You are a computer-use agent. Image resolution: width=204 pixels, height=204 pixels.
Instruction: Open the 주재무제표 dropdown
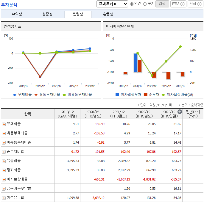point(112,4)
